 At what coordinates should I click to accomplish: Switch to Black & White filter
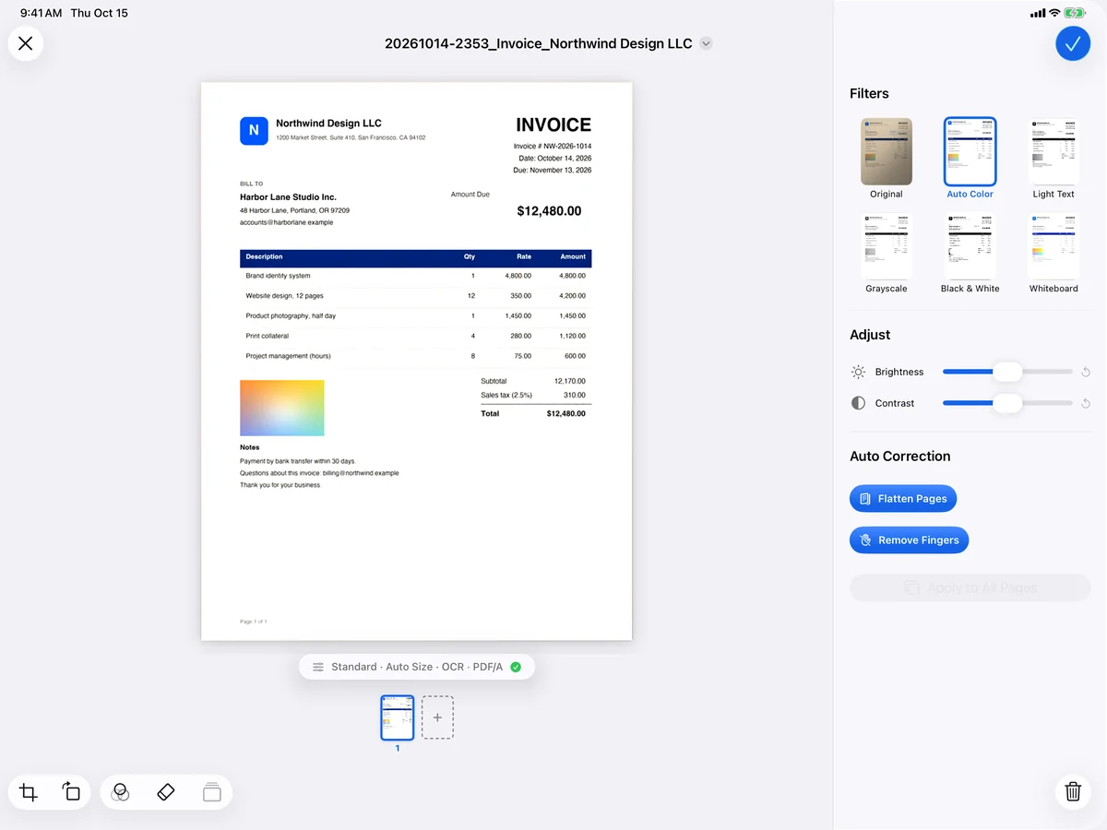[x=970, y=253]
